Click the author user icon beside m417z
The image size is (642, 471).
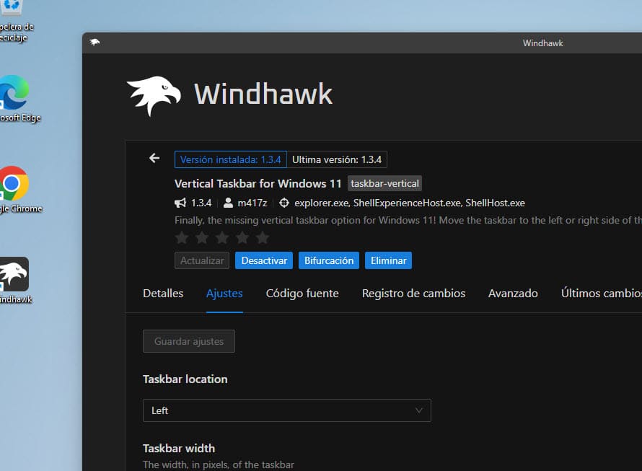click(228, 203)
